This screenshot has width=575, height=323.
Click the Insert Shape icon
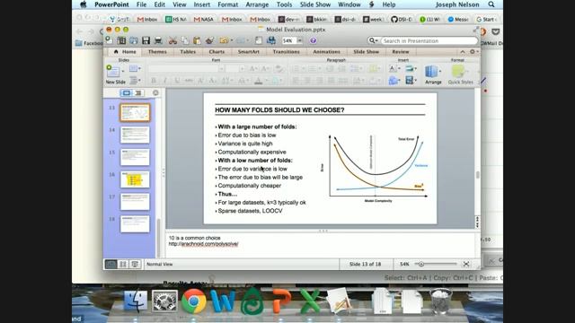tap(393, 80)
